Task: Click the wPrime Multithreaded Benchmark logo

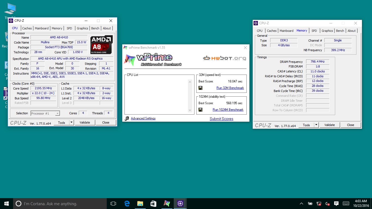Action: tap(153, 60)
